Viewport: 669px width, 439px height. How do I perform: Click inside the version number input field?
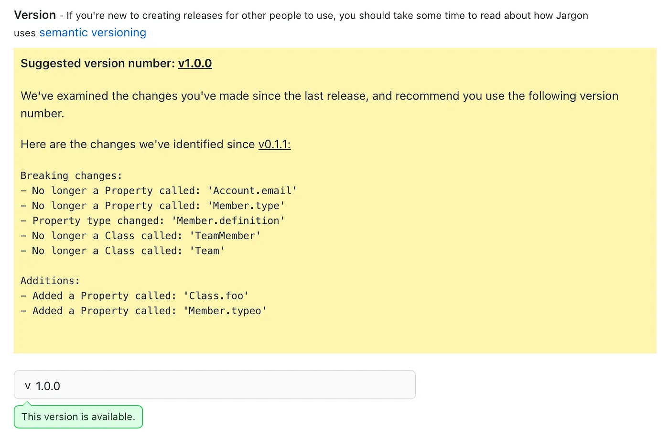point(215,384)
